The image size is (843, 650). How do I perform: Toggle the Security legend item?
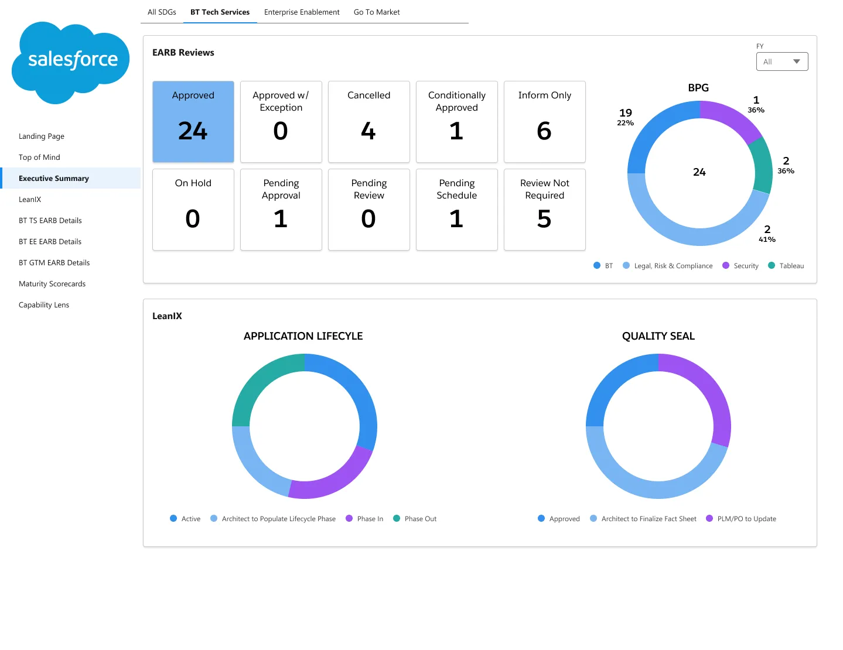point(740,266)
